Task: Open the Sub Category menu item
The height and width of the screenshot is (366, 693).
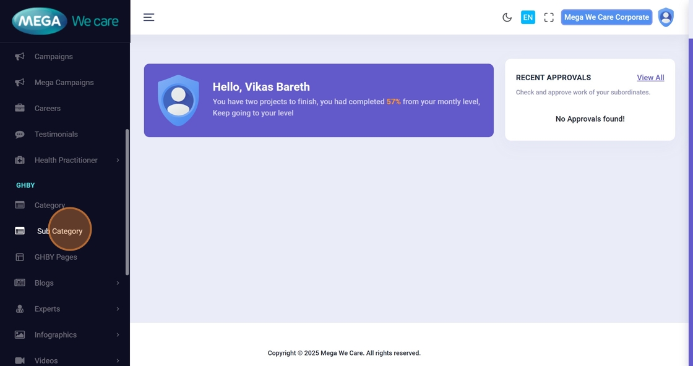Action: tap(59, 231)
